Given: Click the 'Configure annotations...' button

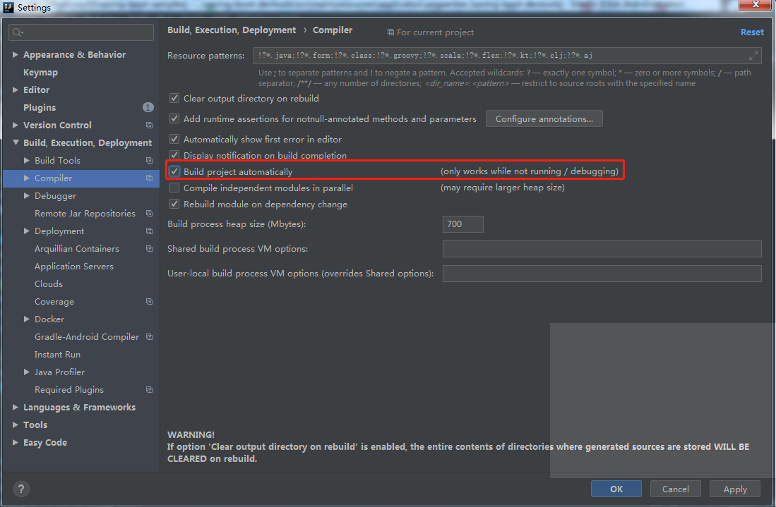Looking at the screenshot, I should click(544, 118).
